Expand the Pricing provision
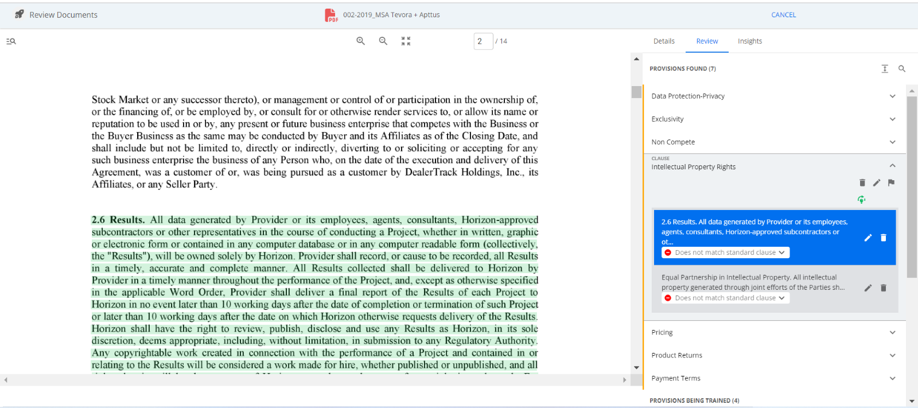The width and height of the screenshot is (918, 408). point(892,332)
